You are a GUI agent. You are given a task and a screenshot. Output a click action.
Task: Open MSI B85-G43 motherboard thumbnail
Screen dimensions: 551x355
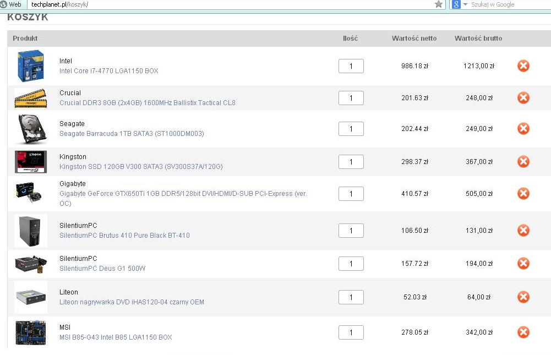[x=31, y=332]
